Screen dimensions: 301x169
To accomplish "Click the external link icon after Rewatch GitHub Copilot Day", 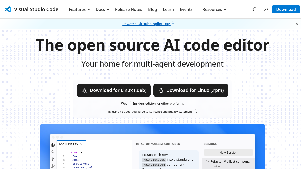I will coord(173,22).
